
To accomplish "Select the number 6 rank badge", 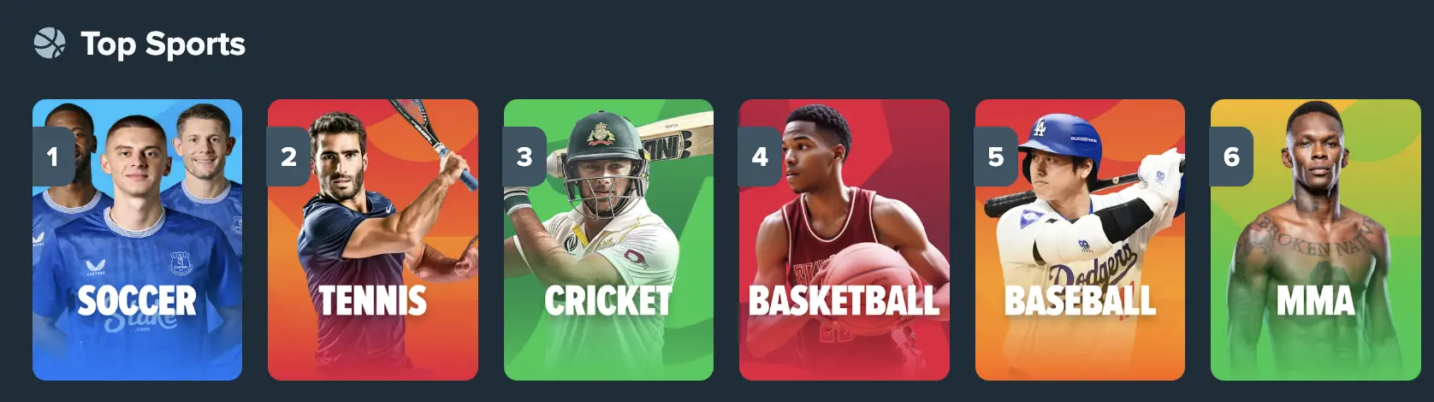I will (1231, 157).
